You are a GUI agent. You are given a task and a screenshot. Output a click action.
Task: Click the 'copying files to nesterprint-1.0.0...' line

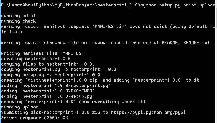50,64
